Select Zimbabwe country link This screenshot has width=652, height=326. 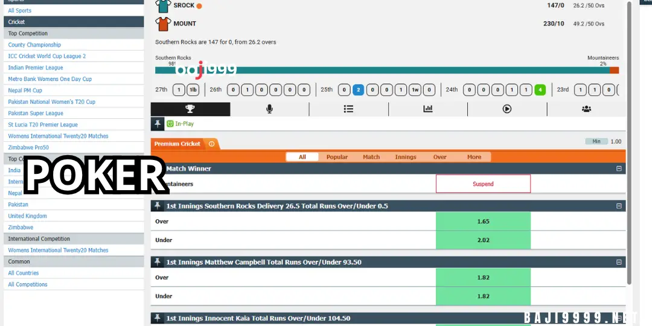coord(21,228)
